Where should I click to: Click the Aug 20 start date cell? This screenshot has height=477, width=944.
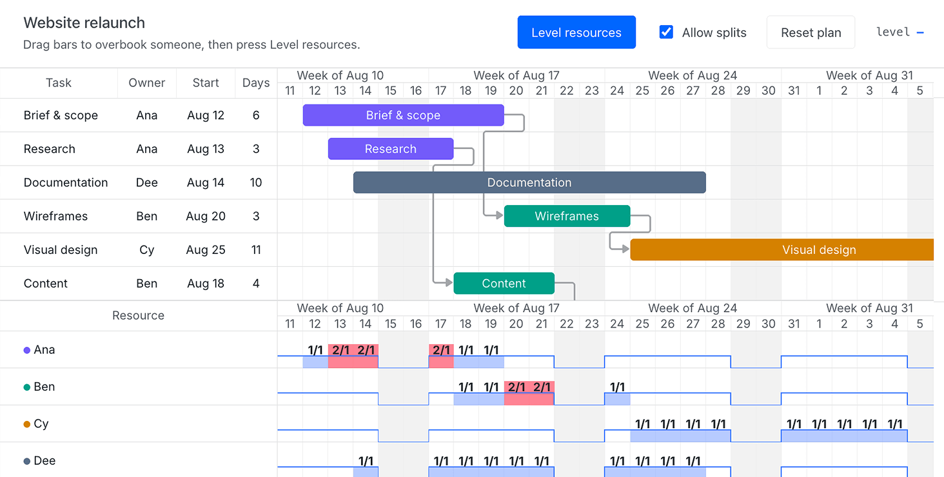(206, 216)
